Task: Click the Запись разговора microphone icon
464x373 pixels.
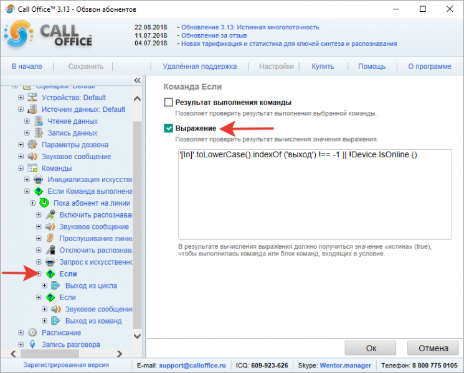Action: [32, 344]
